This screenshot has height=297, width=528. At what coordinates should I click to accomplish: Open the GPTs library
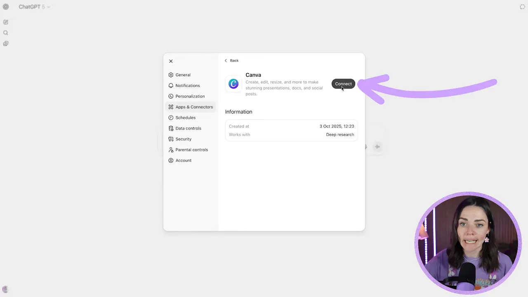pyautogui.click(x=5, y=43)
